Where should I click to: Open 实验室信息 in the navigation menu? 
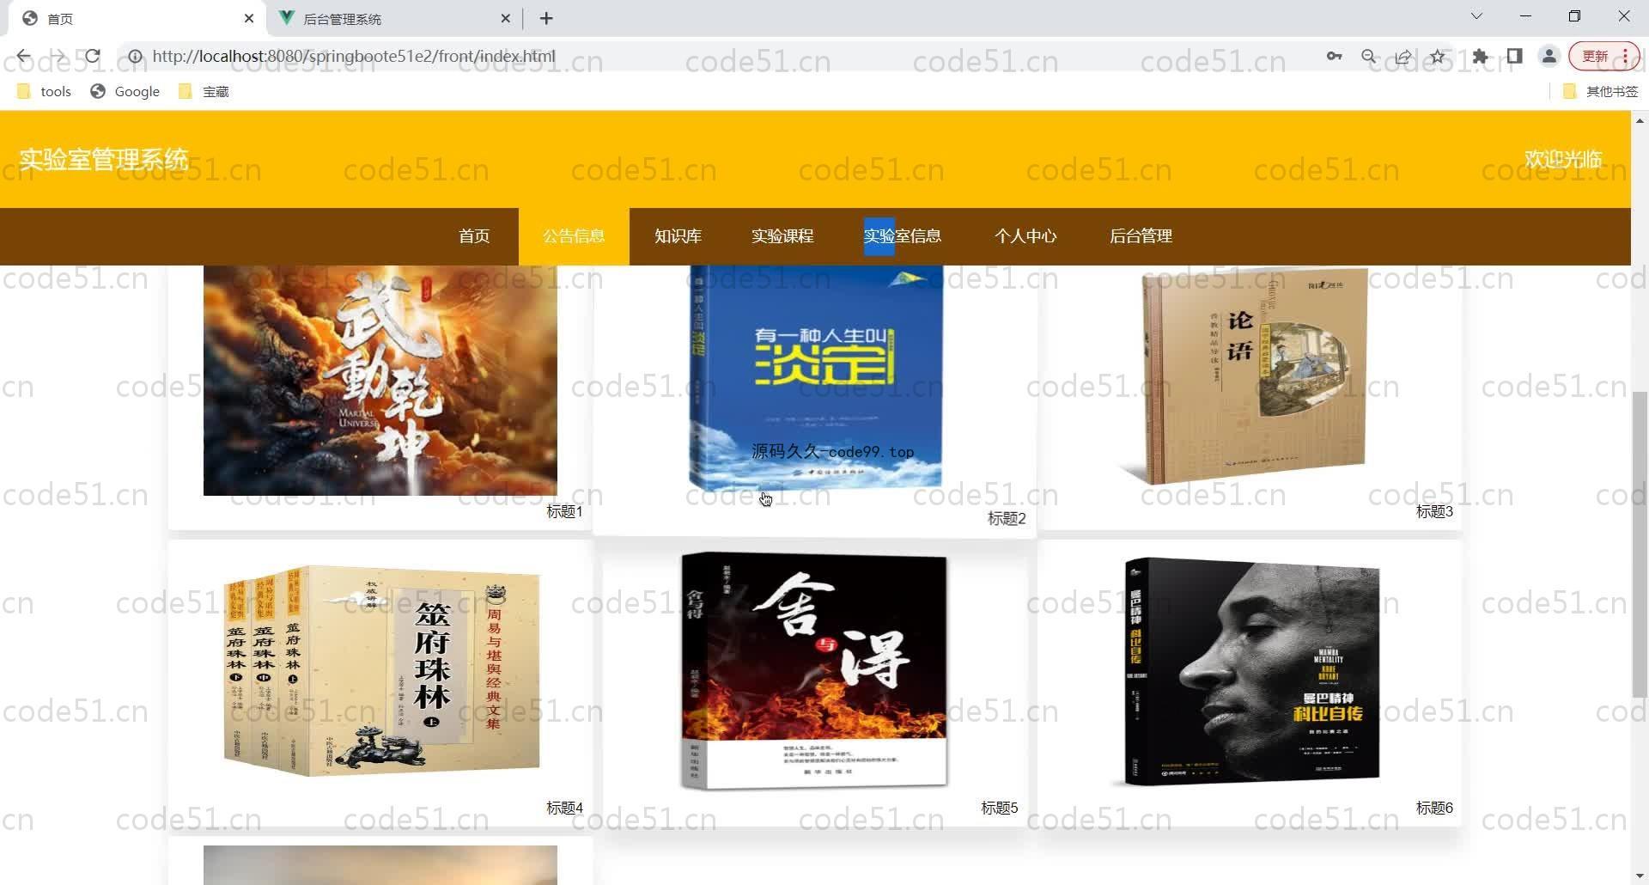pos(903,236)
